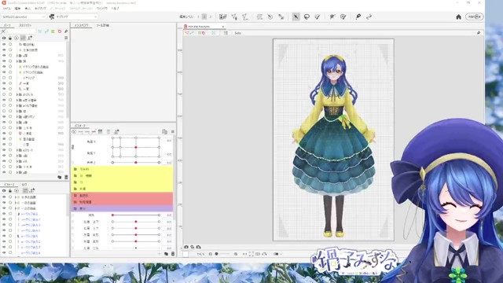Viewport: 503px width, 283px height.
Task: Open the home icon in toolbar
Action: 458,17
